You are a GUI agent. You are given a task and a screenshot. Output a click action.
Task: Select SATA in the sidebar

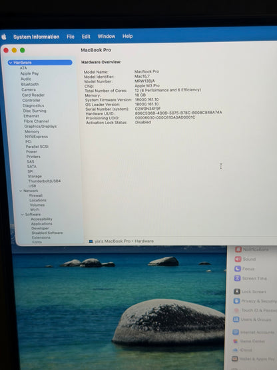point(32,167)
